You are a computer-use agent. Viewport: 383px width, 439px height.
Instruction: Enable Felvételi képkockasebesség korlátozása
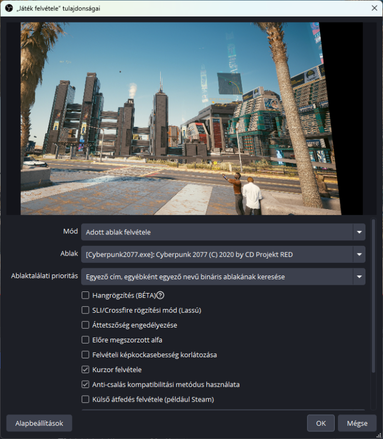86,354
